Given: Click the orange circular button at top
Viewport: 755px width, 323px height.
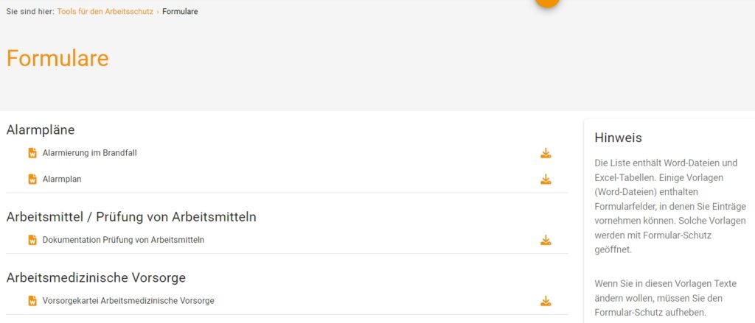Looking at the screenshot, I should pos(546,2).
